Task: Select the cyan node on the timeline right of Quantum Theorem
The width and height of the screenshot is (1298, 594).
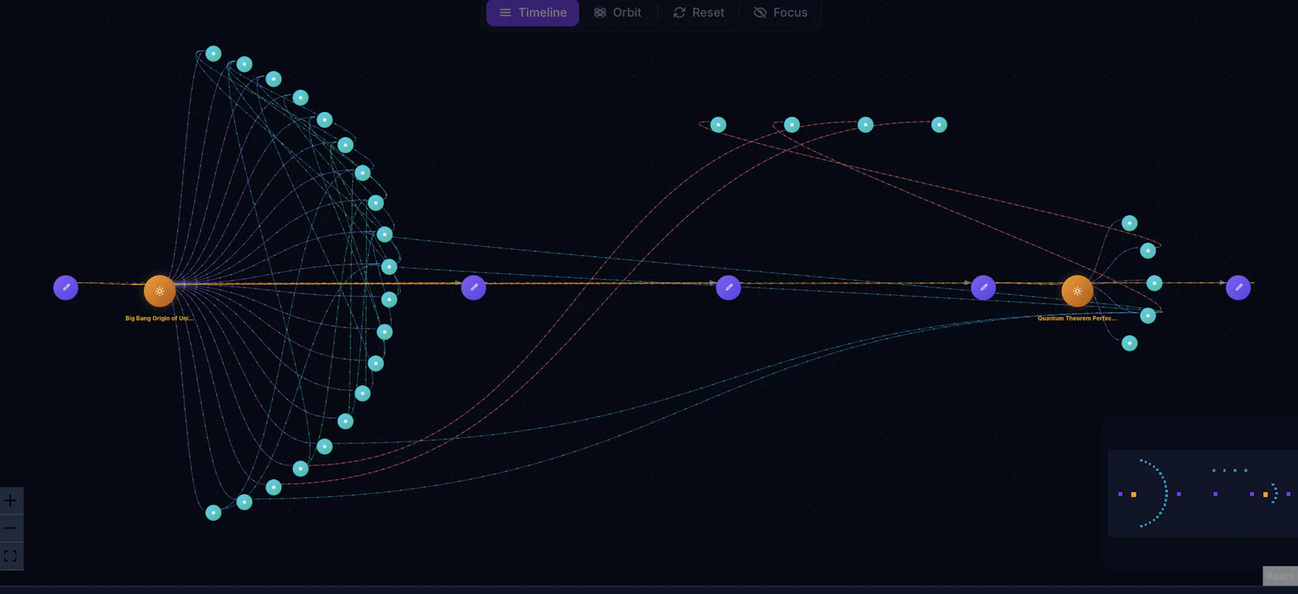Action: (x=1154, y=283)
